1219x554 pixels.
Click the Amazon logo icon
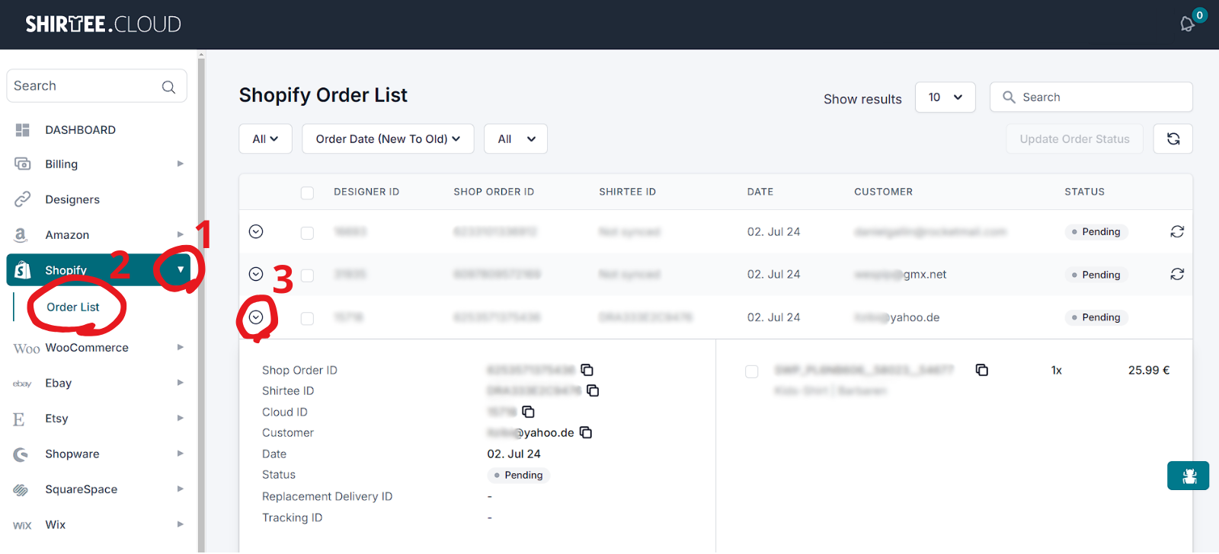click(x=21, y=234)
